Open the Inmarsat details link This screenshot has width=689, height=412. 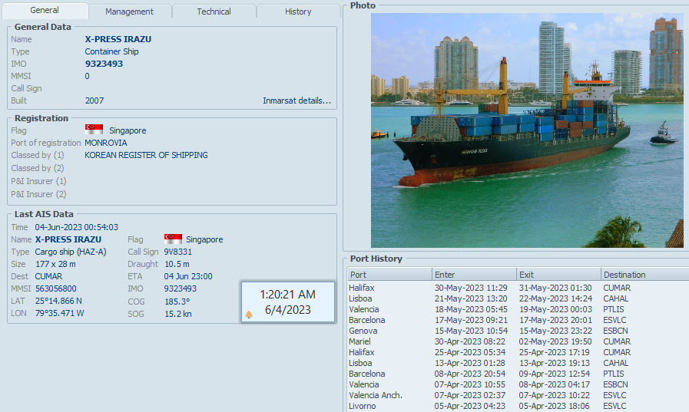(x=296, y=101)
